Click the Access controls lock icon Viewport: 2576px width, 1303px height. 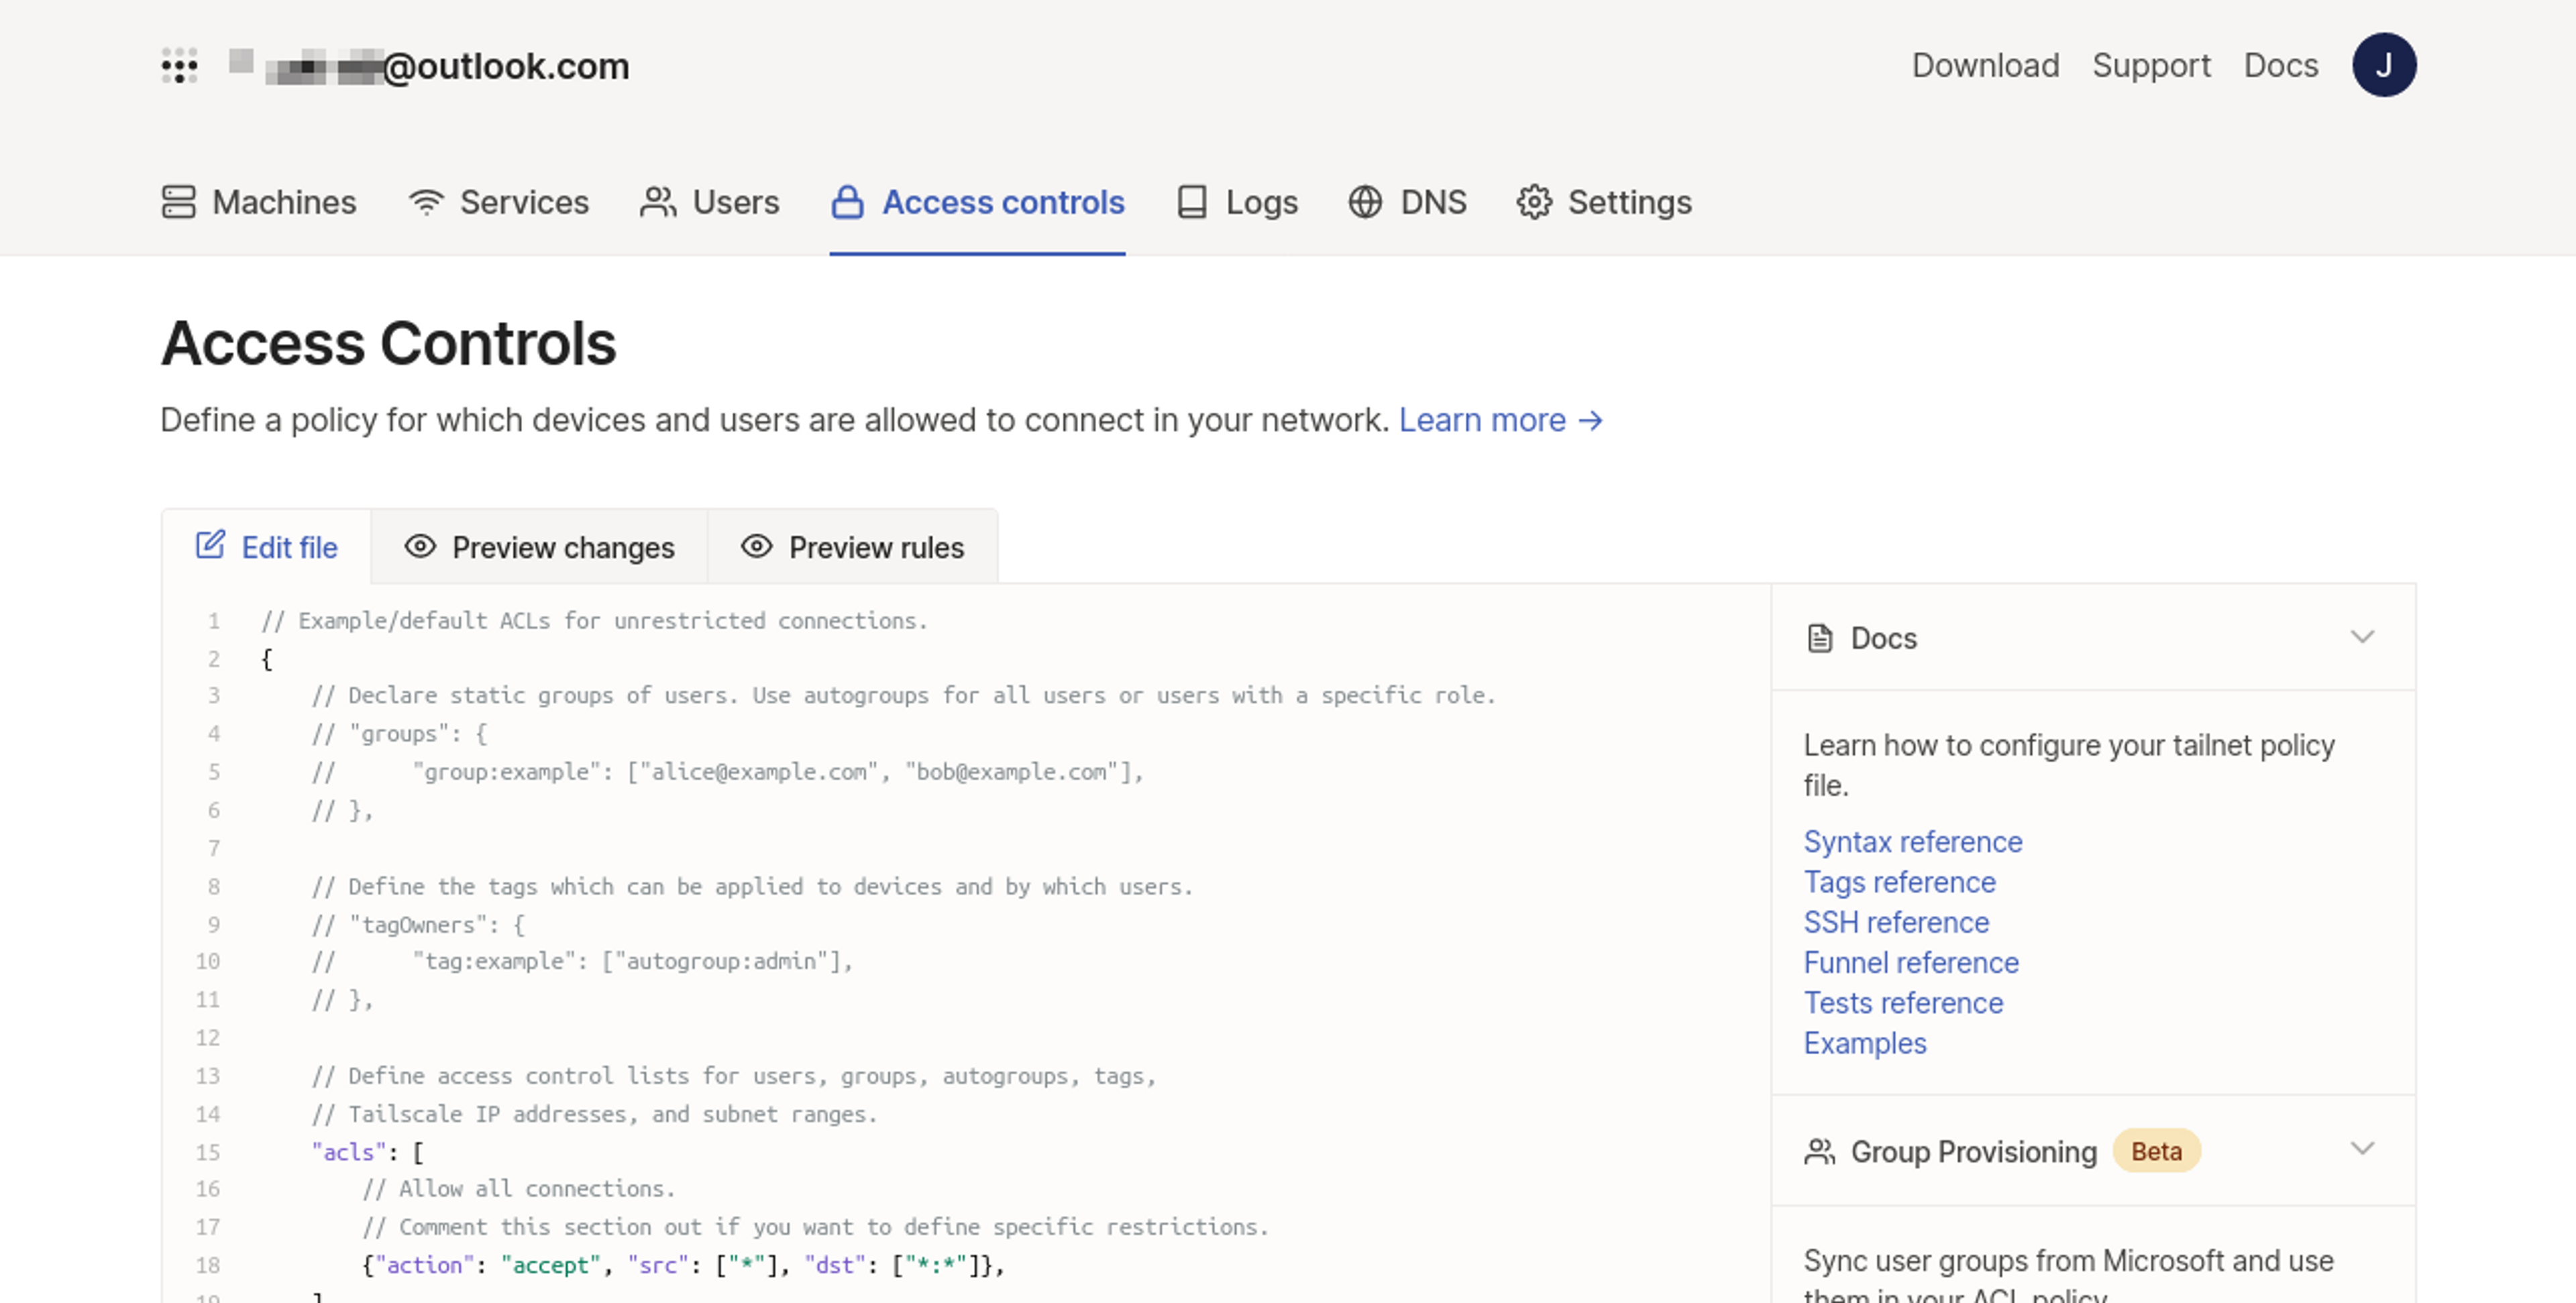pyautogui.click(x=847, y=202)
